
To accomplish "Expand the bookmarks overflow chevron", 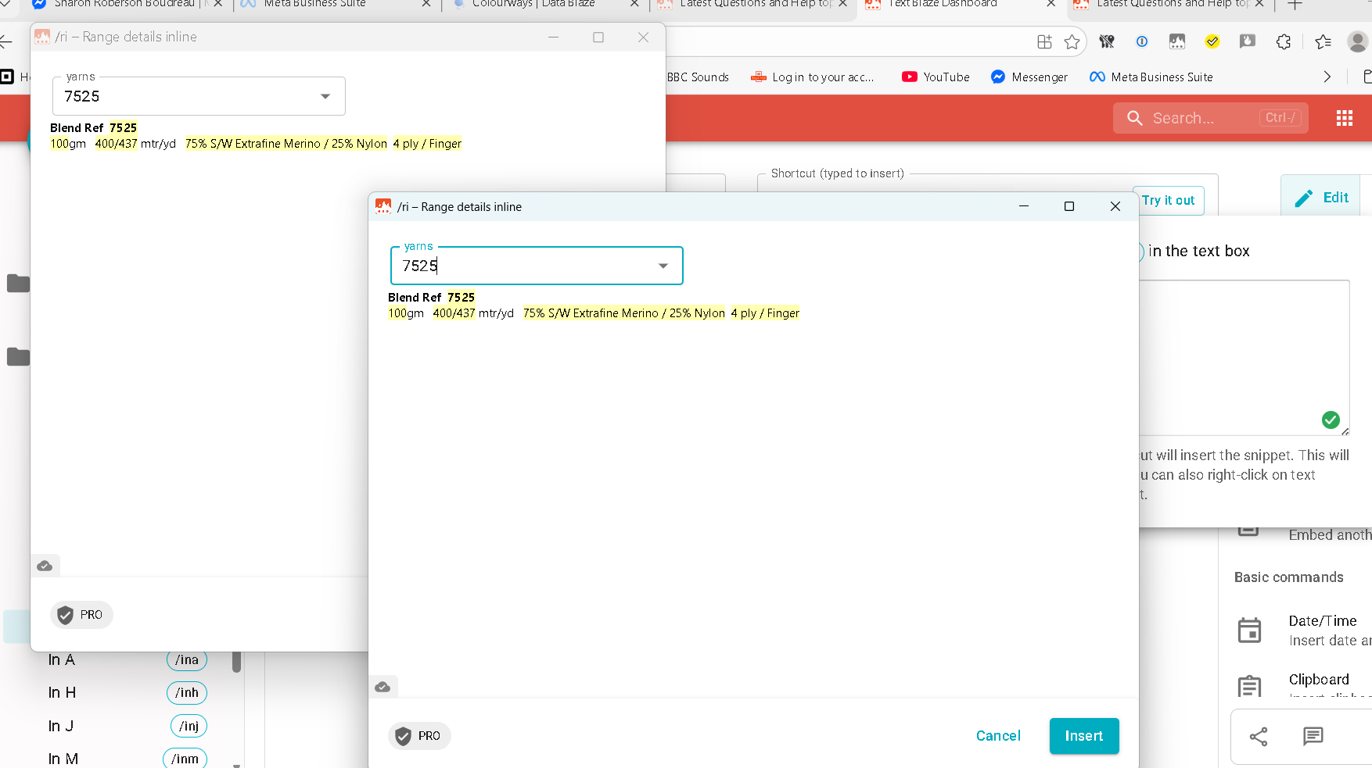I will click(x=1327, y=77).
